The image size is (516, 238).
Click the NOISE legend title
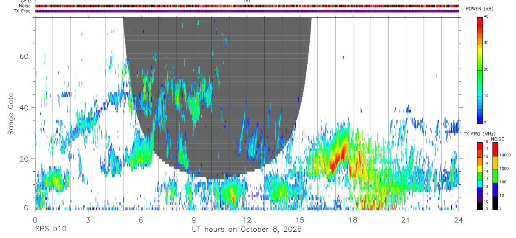pos(498,139)
